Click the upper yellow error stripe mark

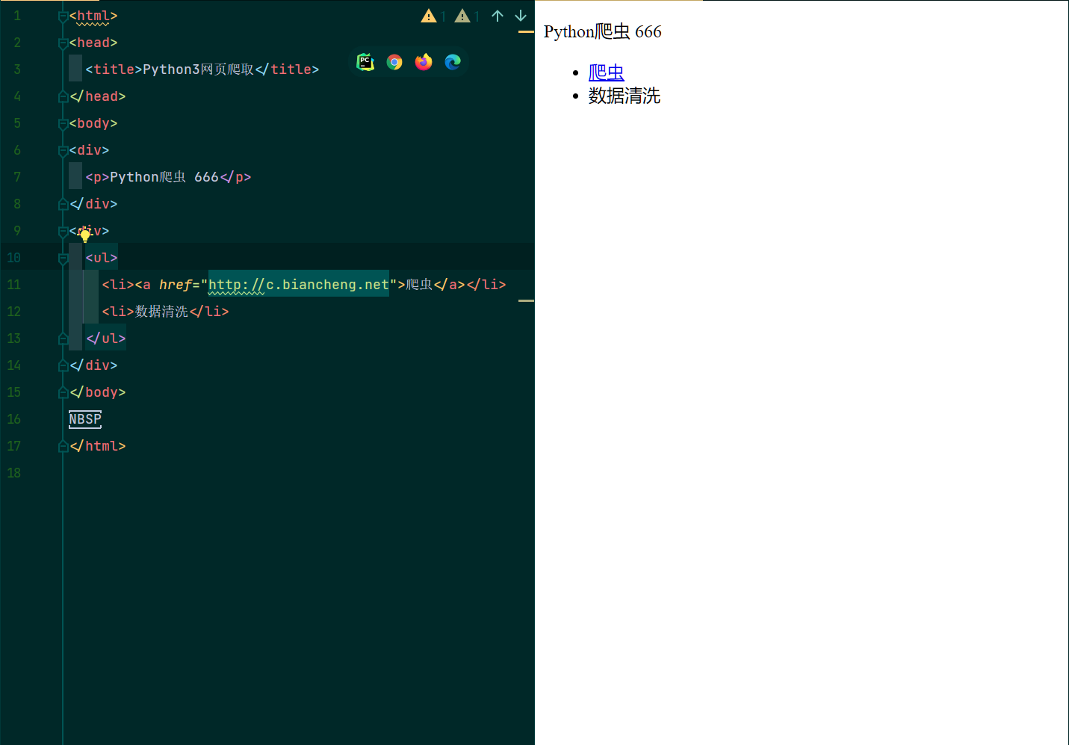tap(526, 32)
